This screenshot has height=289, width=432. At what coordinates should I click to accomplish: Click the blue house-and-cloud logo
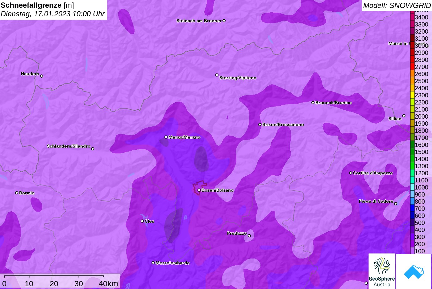point(414,271)
